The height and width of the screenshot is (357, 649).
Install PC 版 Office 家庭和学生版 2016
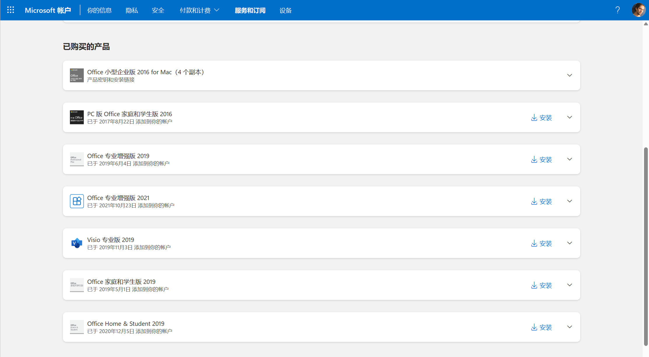tap(542, 118)
